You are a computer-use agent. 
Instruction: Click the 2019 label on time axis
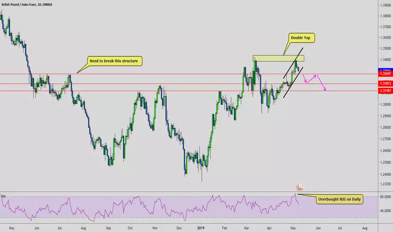tap(201, 228)
